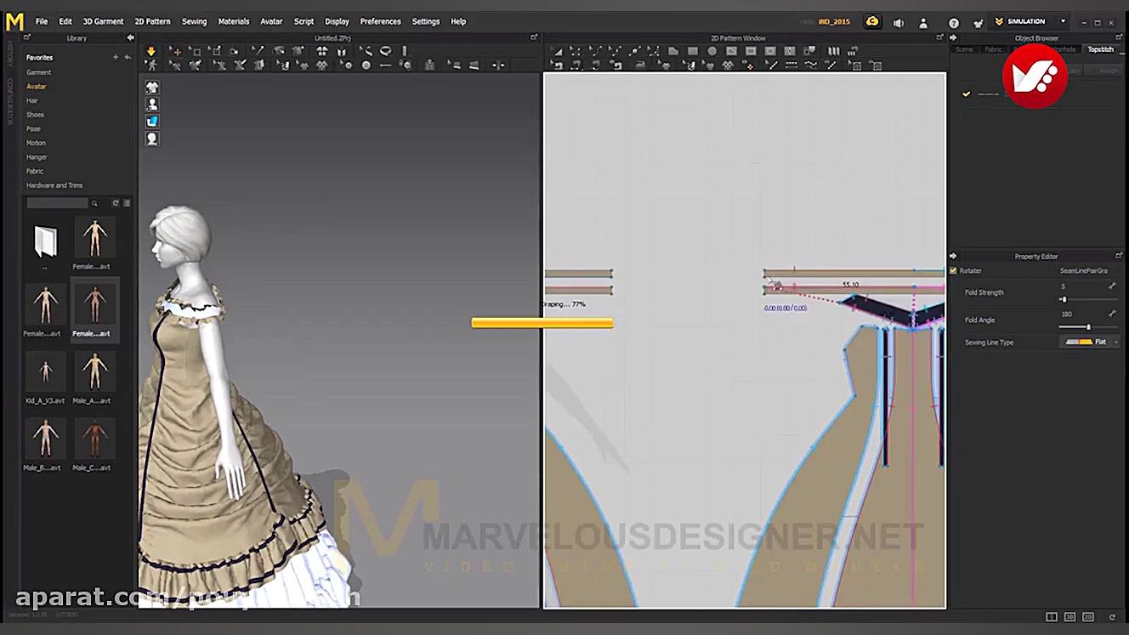Open the Materials menu
1129x635 pixels.
[234, 21]
